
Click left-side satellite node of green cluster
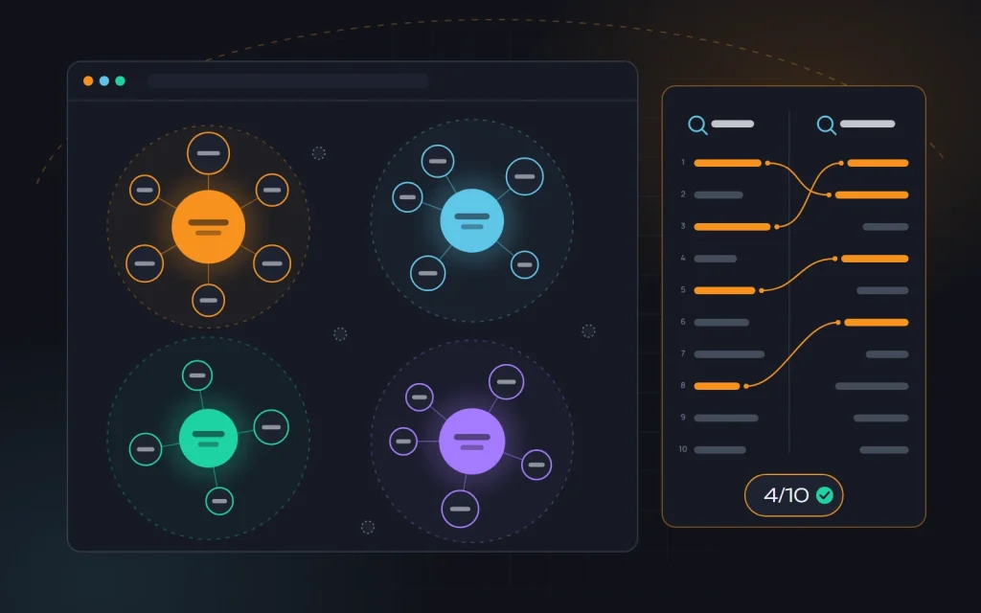(146, 449)
